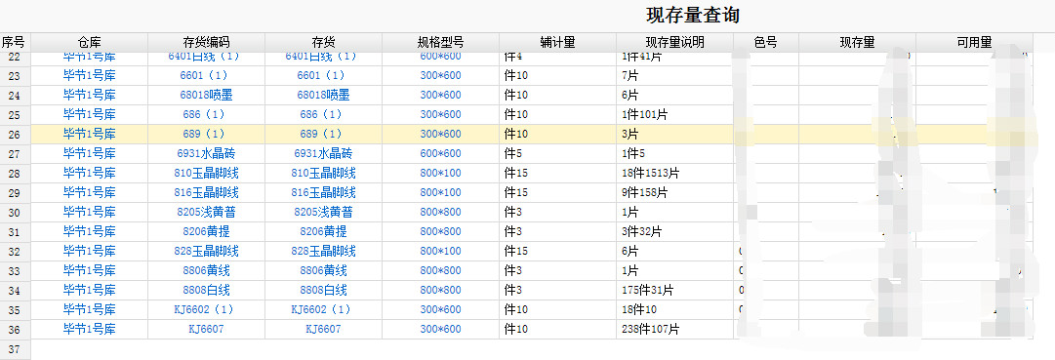The width and height of the screenshot is (1055, 360).
Task: Click the 可用量 column header
Action: 974,42
